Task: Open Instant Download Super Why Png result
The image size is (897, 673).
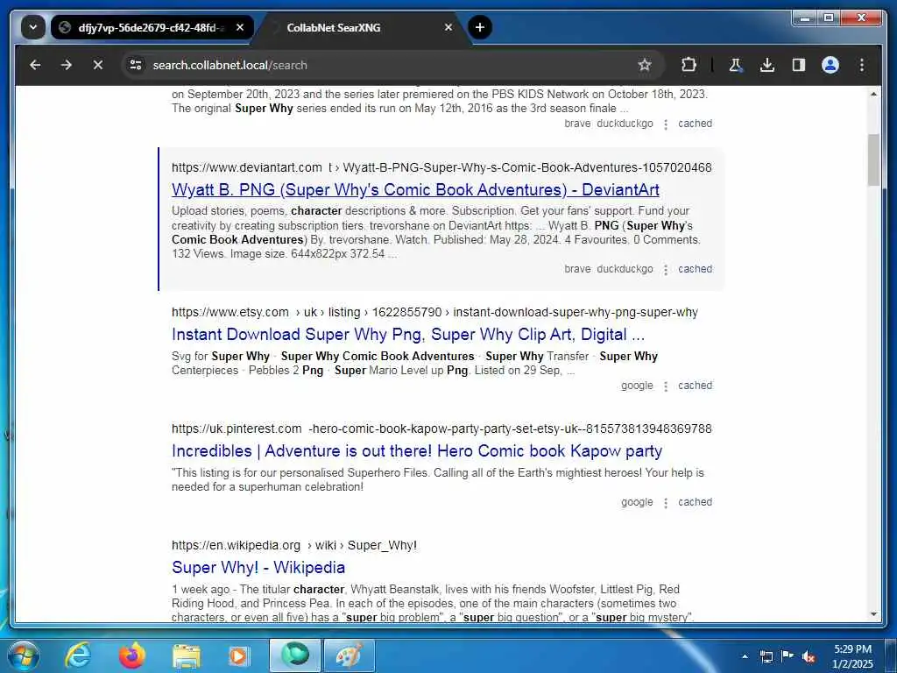Action: coord(408,334)
